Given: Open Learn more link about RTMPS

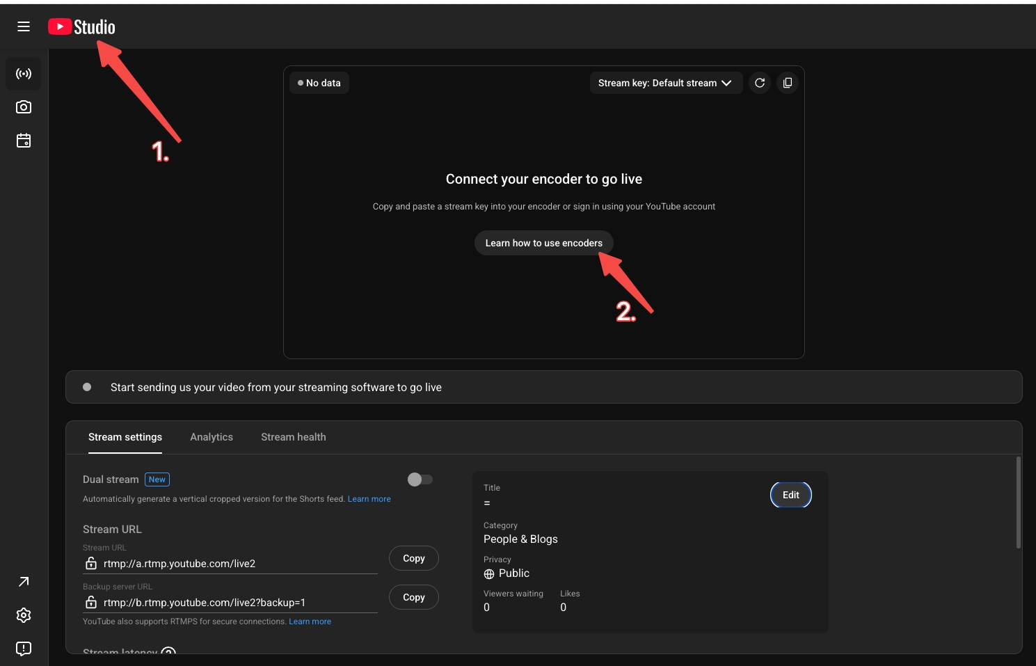Looking at the screenshot, I should pyautogui.click(x=310, y=621).
